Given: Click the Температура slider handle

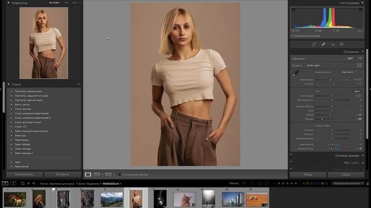Looking at the screenshot, I should coord(330,80).
